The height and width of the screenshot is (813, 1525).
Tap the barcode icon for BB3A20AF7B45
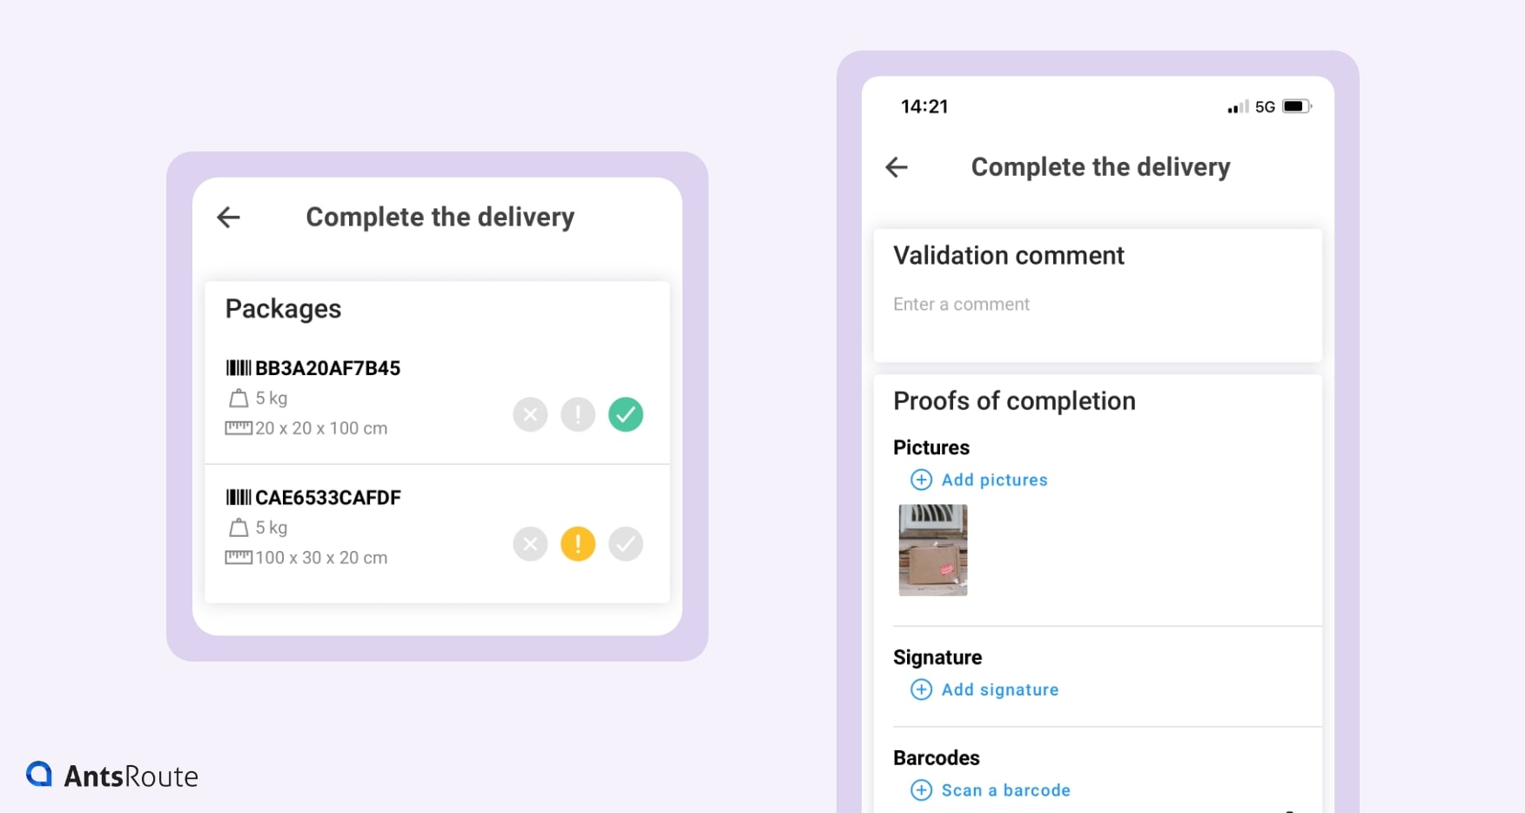click(x=238, y=368)
